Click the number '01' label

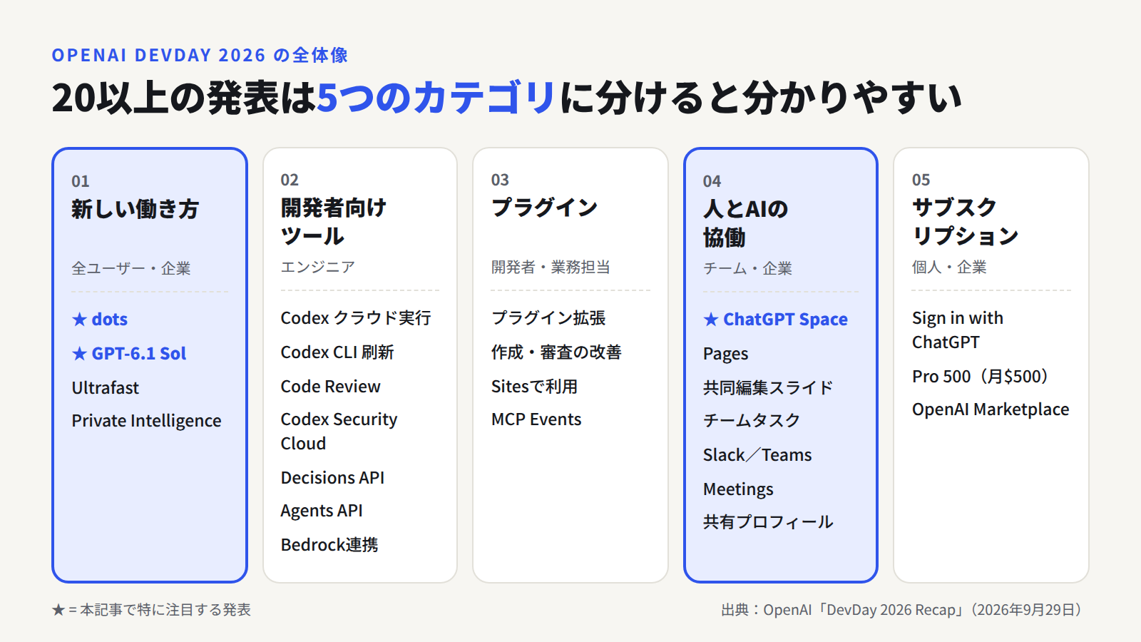click(x=81, y=181)
